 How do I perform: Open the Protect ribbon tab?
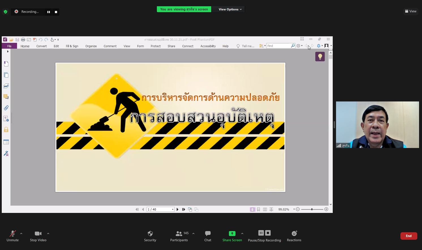tap(155, 46)
